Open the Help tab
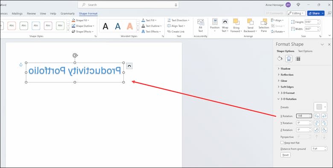Screen dimensions: 333x168 (x=53, y=13)
